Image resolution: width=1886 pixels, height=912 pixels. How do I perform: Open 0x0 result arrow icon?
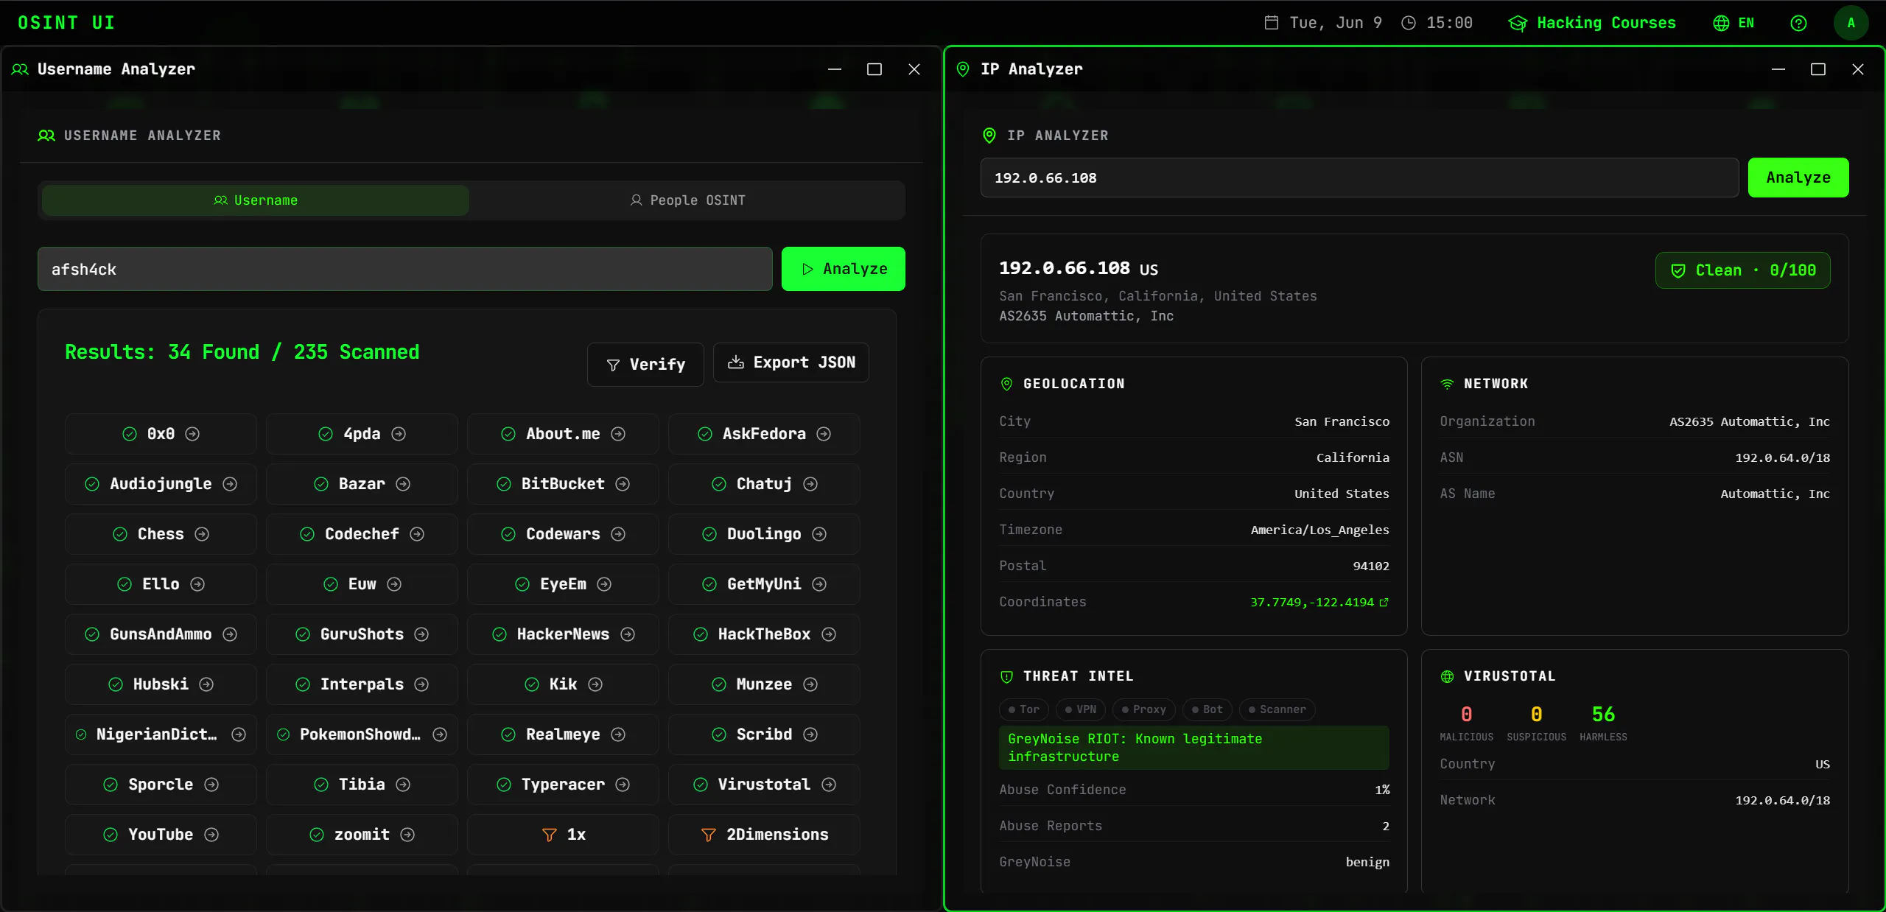(192, 434)
